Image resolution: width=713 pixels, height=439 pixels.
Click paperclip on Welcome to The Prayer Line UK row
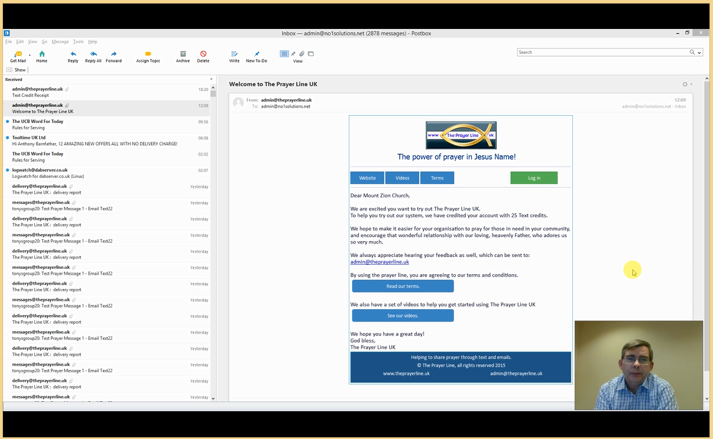click(x=67, y=105)
